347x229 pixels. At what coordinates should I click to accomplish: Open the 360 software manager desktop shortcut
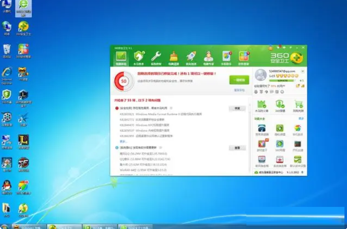[x=23, y=51]
